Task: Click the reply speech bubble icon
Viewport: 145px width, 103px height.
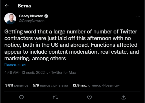Action: (21, 97)
